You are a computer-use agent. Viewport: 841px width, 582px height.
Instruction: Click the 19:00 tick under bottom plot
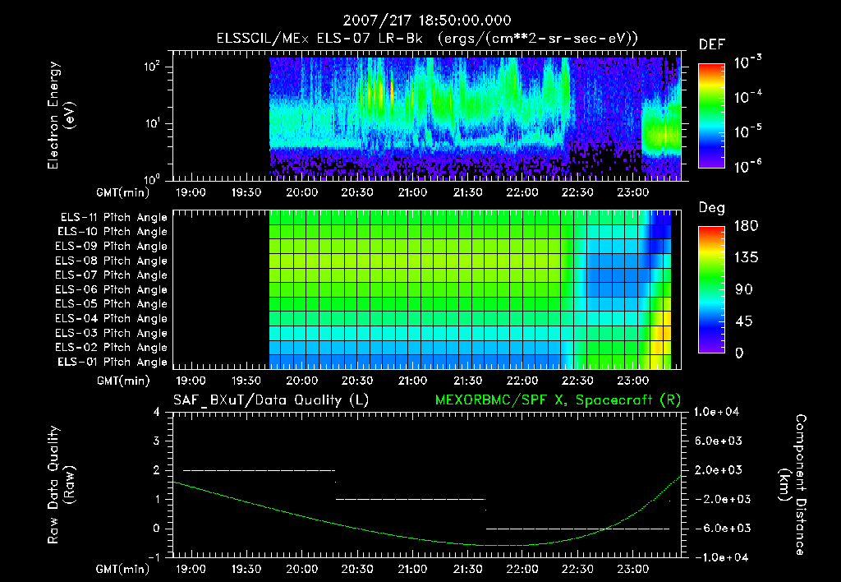191,569
